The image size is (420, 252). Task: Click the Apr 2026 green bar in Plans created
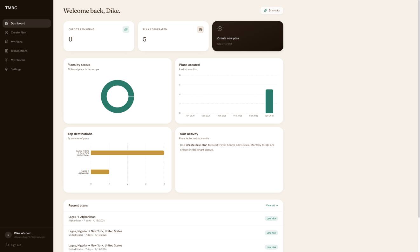(269, 101)
